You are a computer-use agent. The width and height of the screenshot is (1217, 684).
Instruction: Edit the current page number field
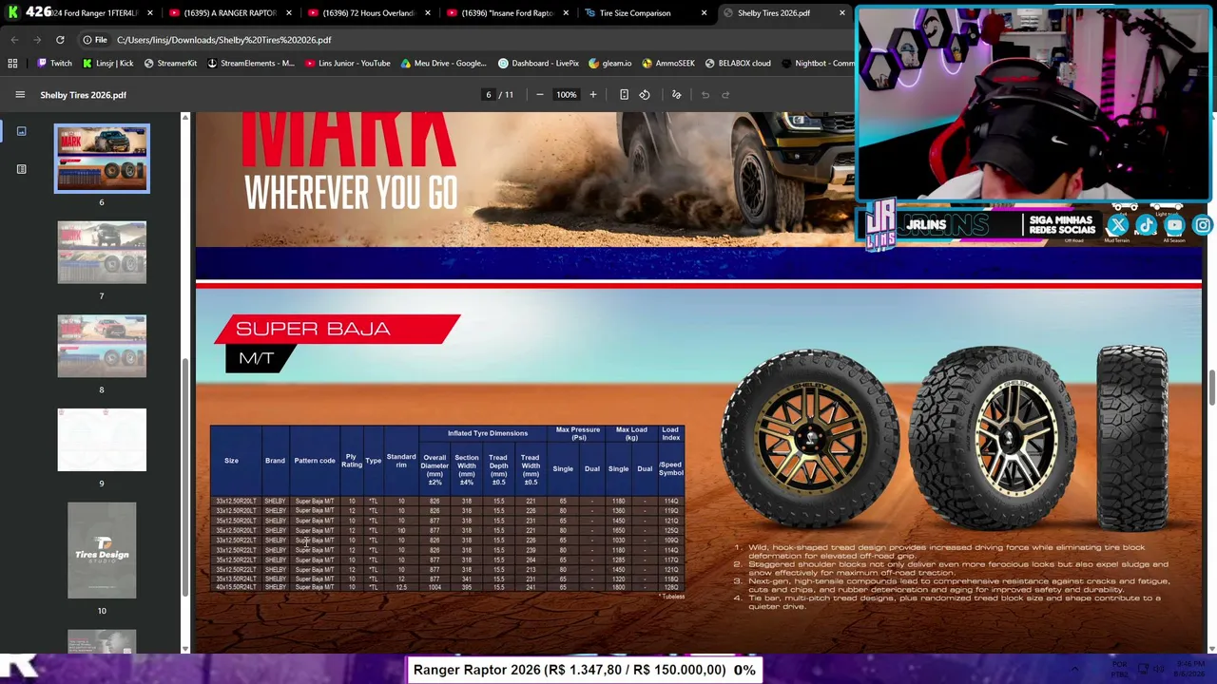click(x=489, y=94)
